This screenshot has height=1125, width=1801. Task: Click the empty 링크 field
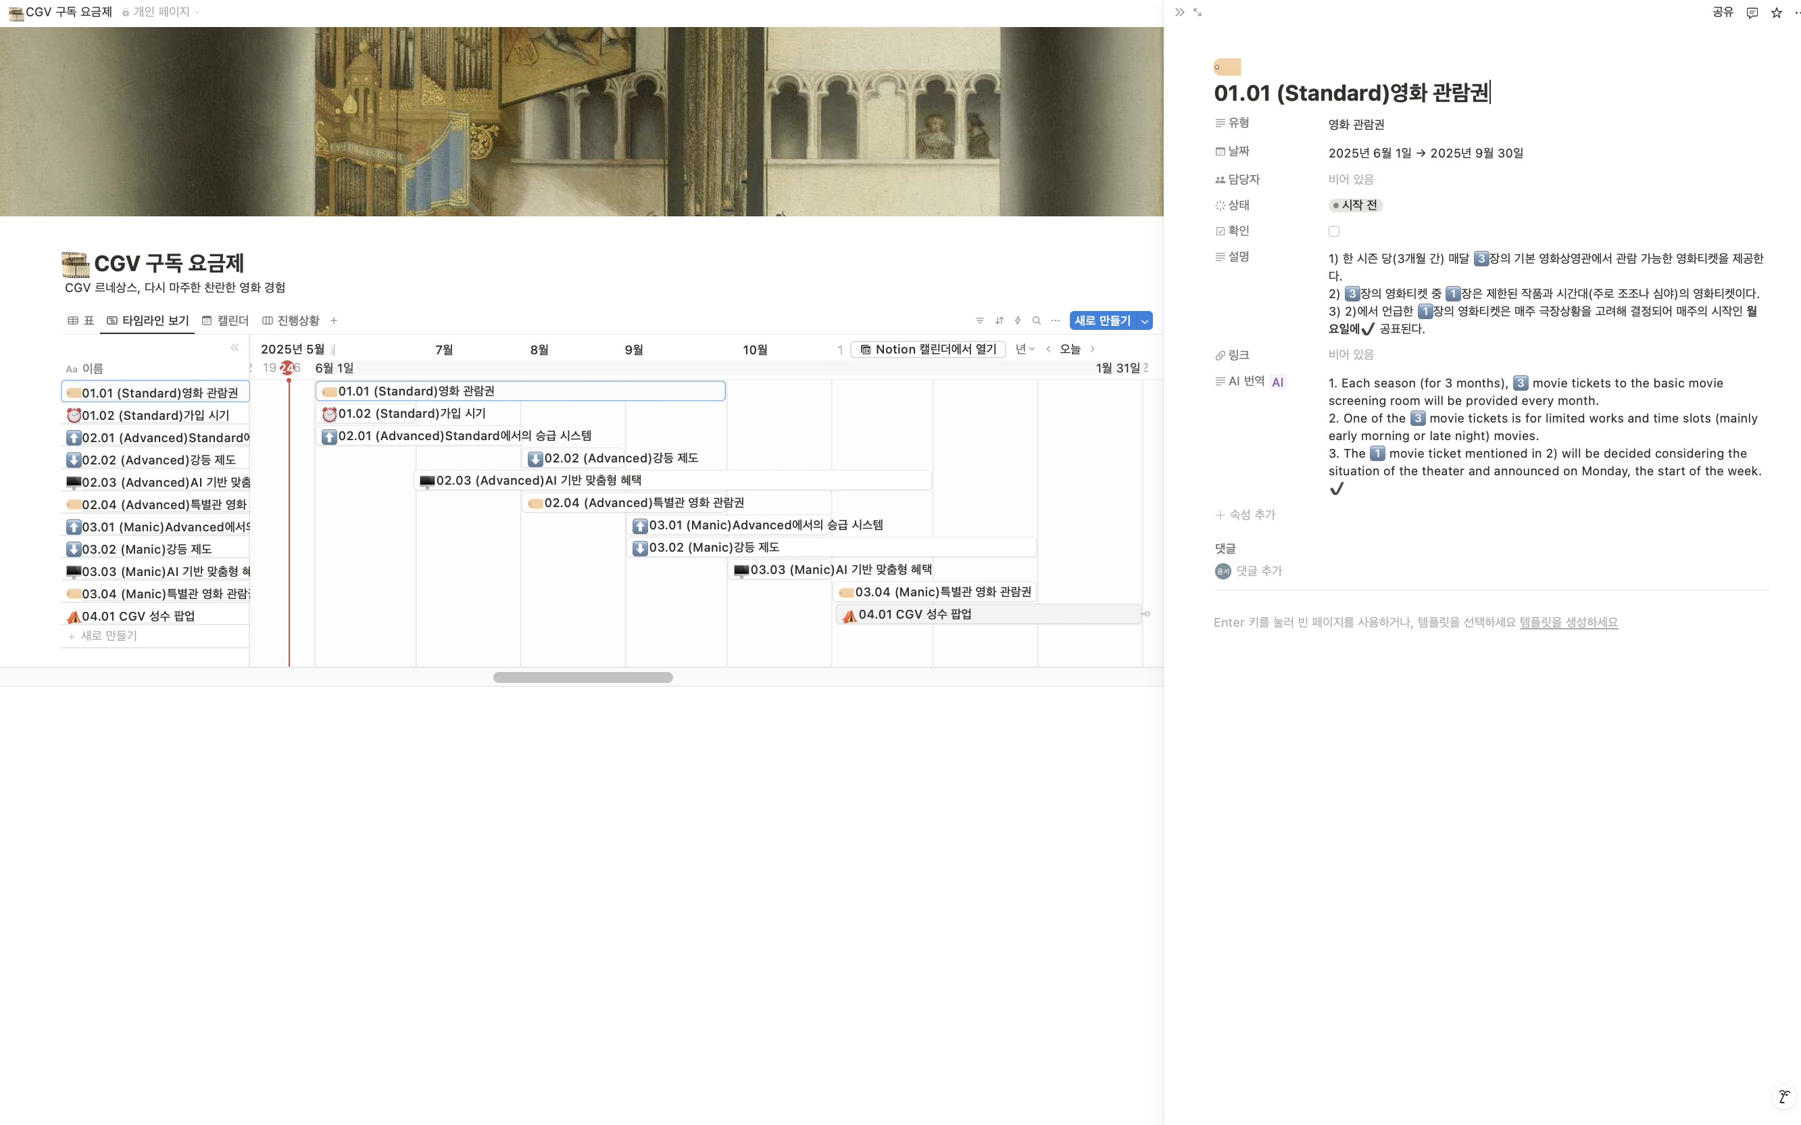(1350, 355)
